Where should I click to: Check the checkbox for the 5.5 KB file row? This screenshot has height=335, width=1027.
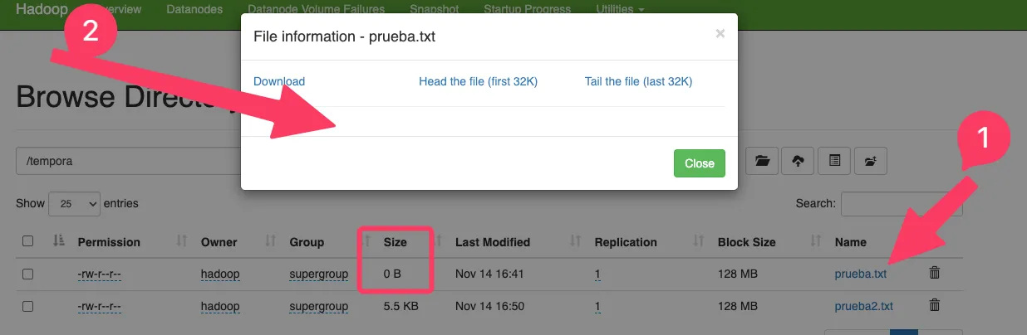[28, 306]
